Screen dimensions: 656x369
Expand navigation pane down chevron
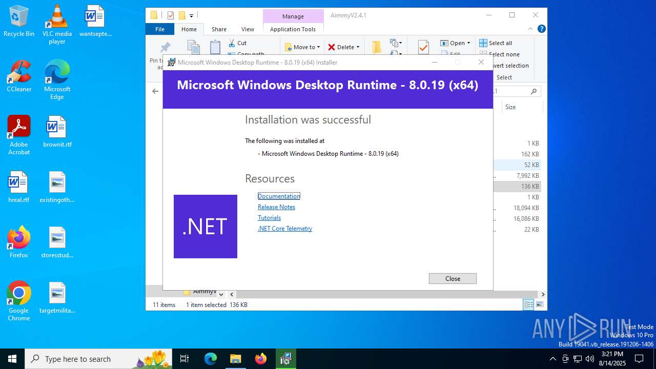pos(221,294)
